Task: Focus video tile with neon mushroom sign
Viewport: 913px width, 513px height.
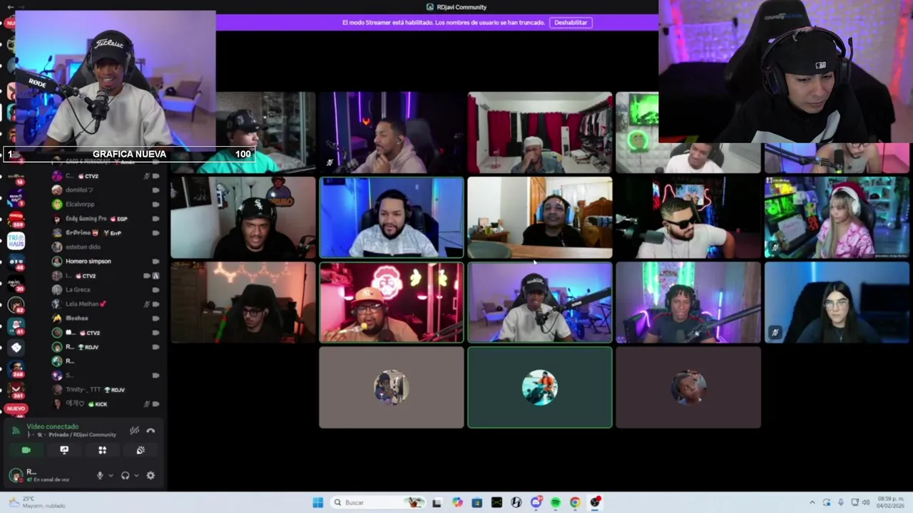Action: (x=392, y=303)
